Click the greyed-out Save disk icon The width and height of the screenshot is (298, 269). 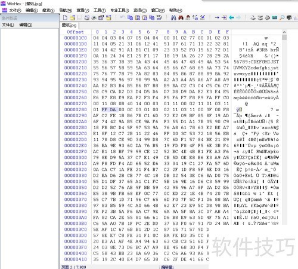(79, 17)
